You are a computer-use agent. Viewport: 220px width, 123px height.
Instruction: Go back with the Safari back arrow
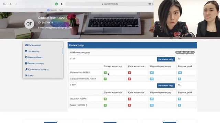pyautogui.click(x=11, y=4)
